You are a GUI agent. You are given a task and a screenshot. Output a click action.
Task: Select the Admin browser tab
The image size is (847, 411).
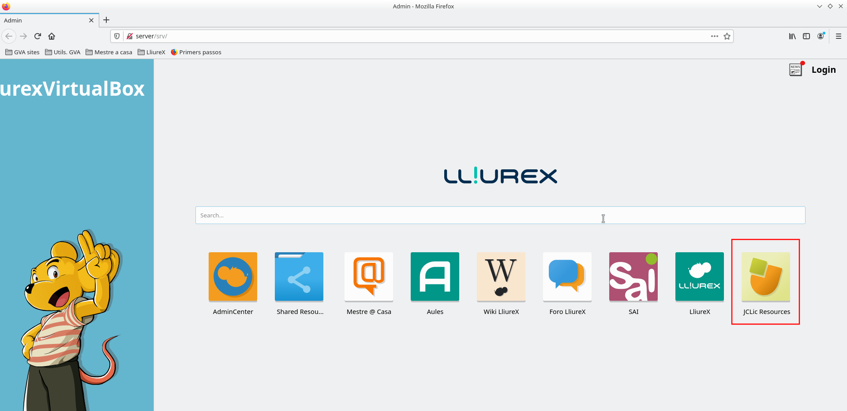coord(44,20)
